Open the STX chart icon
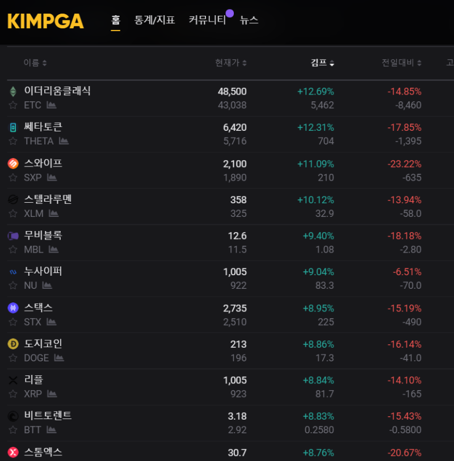The image size is (454, 461). pos(51,322)
